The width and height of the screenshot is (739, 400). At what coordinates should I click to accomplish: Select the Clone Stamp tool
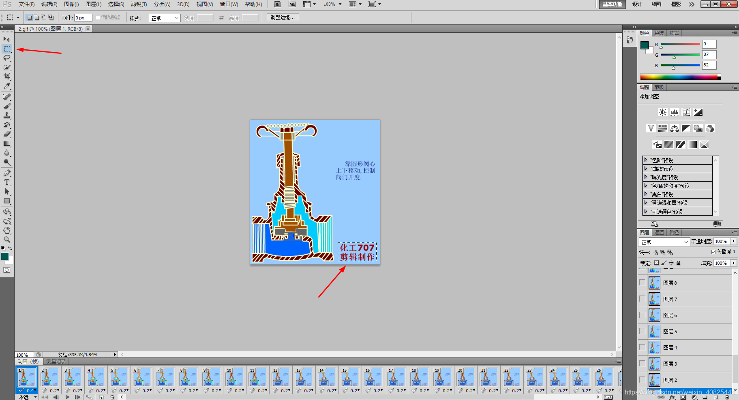[7, 115]
